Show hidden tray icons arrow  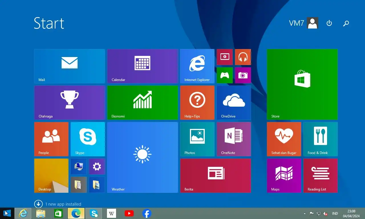coord(305,213)
